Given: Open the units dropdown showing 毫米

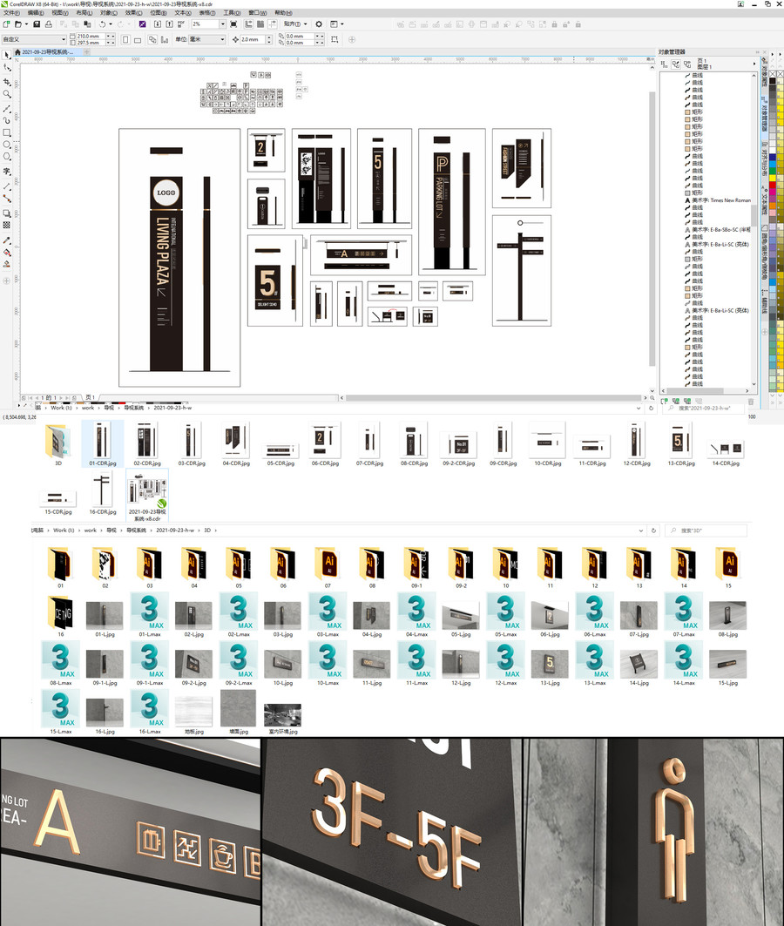Looking at the screenshot, I should pos(207,39).
